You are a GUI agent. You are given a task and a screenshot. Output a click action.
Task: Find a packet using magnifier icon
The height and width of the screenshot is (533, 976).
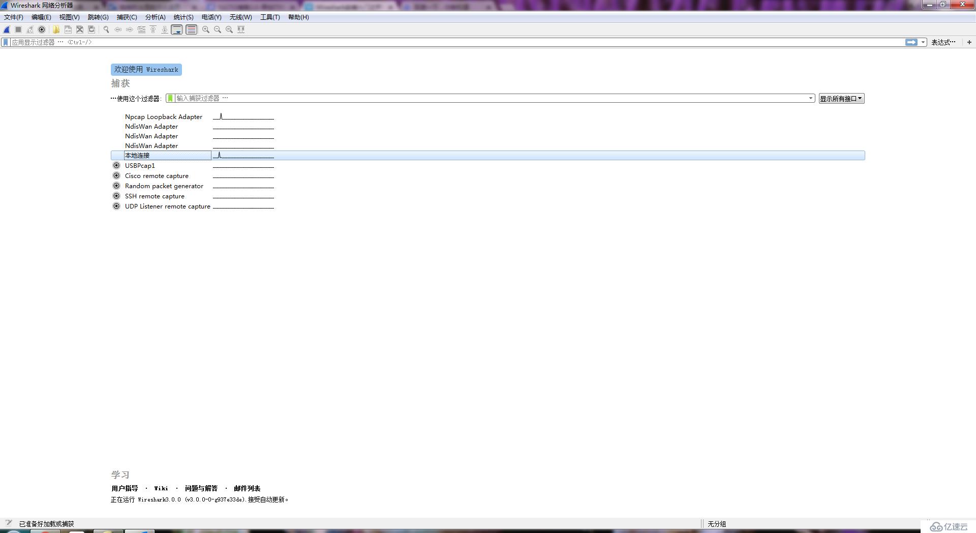106,29
